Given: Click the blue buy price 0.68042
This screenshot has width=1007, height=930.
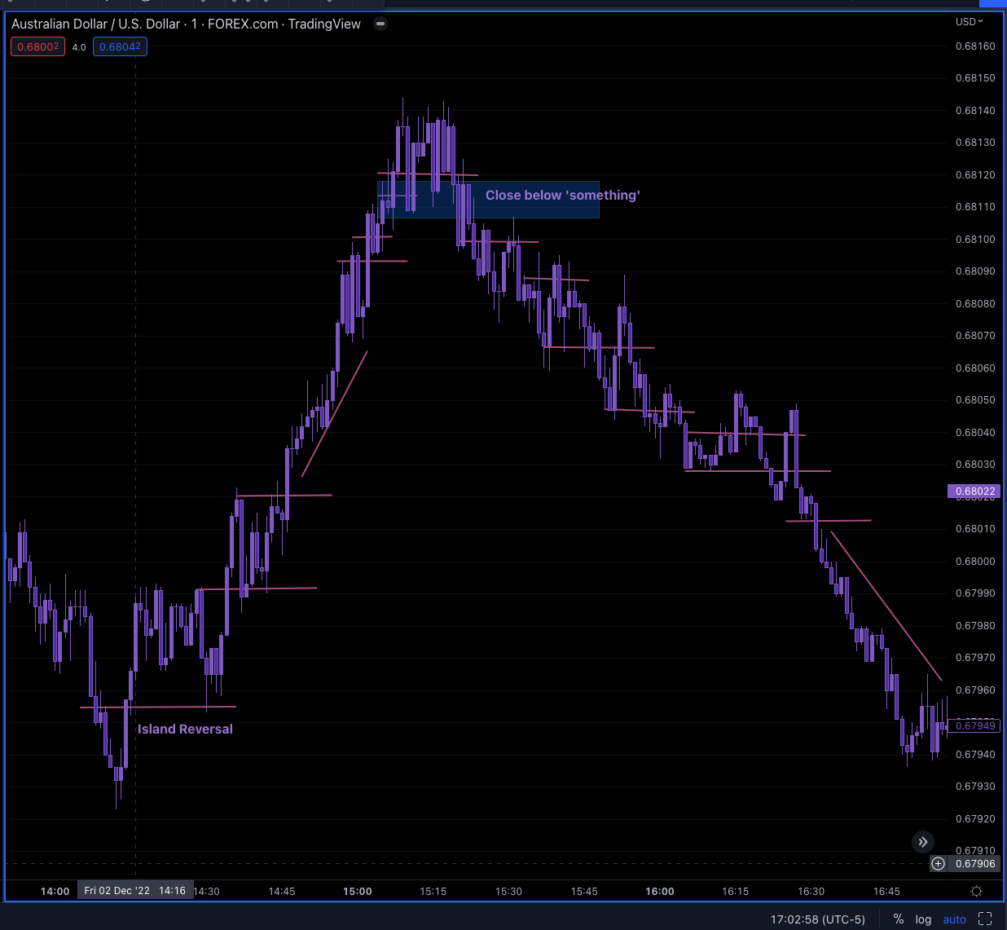Looking at the screenshot, I should [120, 46].
